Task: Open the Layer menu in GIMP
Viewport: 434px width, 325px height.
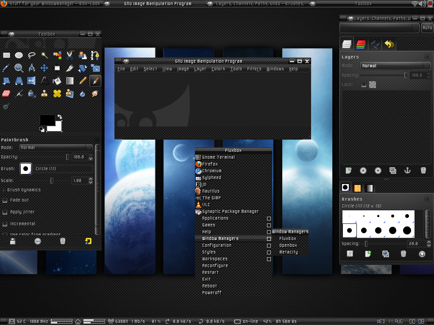Action: pyautogui.click(x=200, y=69)
